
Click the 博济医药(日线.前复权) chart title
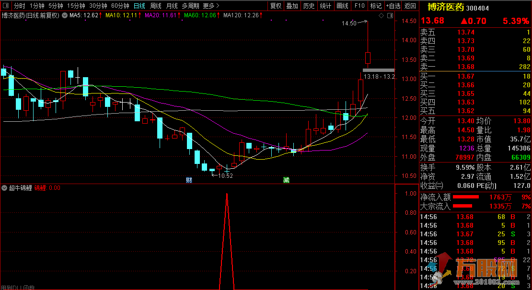(x=31, y=15)
